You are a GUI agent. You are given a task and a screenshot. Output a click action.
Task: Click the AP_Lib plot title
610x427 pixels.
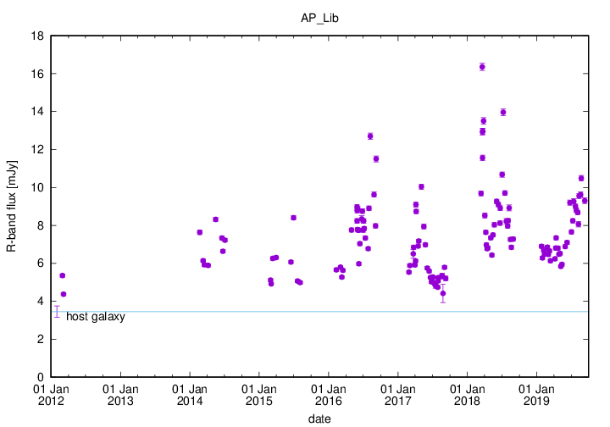coord(319,17)
